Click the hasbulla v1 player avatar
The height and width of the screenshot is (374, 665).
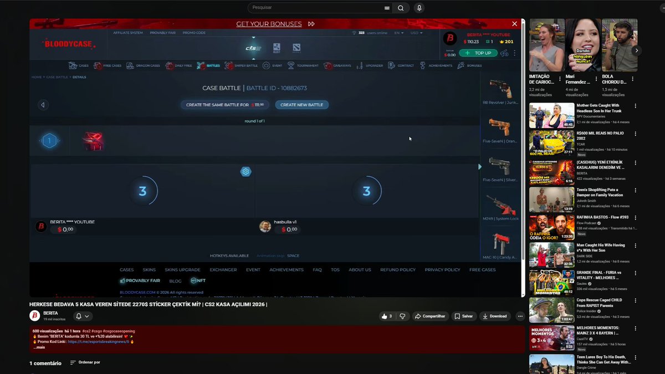pos(265,227)
